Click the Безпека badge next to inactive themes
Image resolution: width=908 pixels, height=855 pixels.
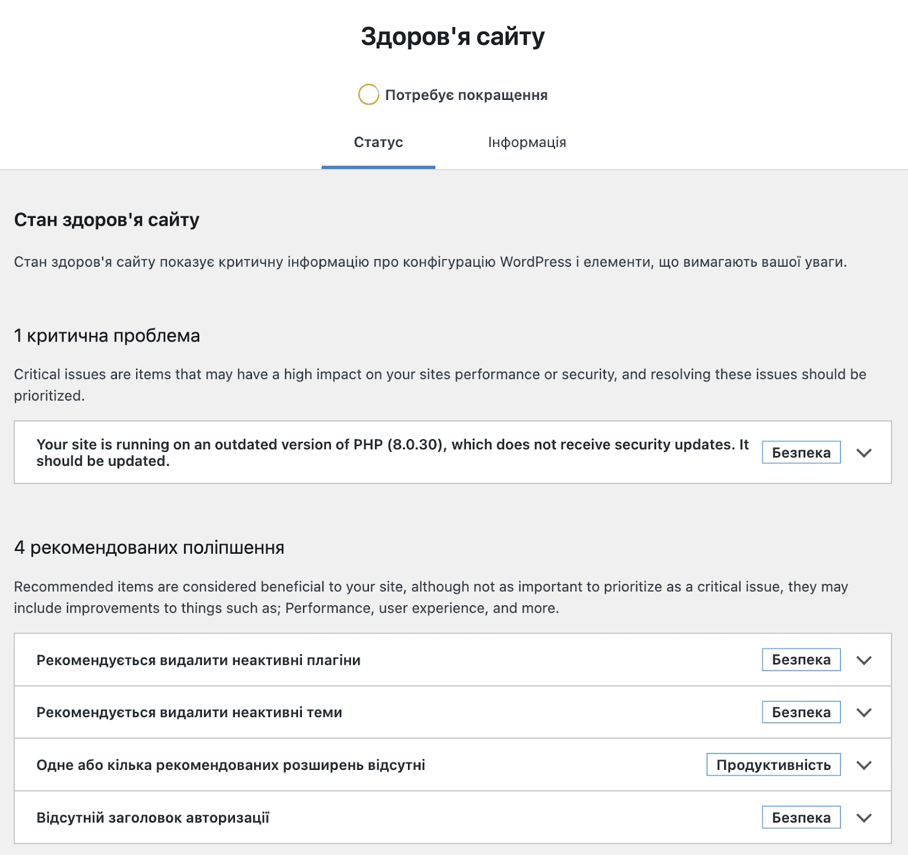tap(801, 712)
